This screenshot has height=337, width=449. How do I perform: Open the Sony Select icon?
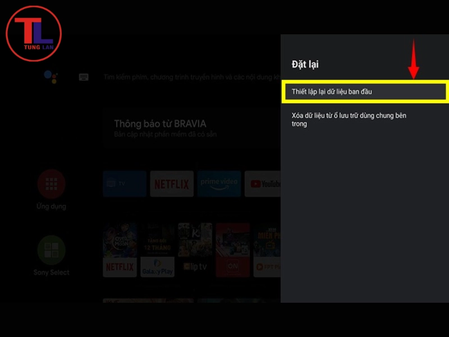click(51, 250)
